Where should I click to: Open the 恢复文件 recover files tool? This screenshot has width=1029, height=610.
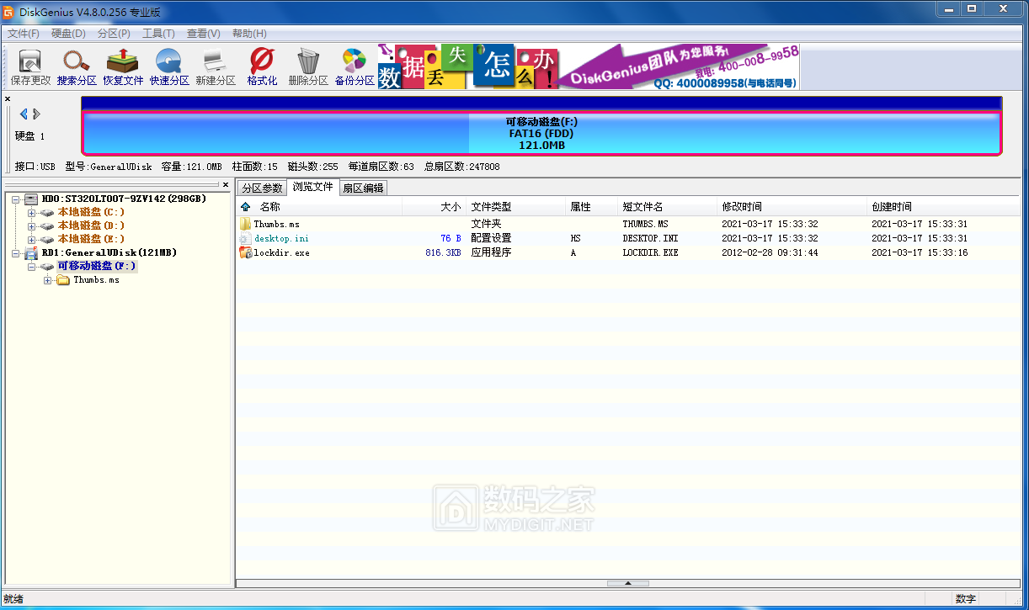click(x=123, y=67)
